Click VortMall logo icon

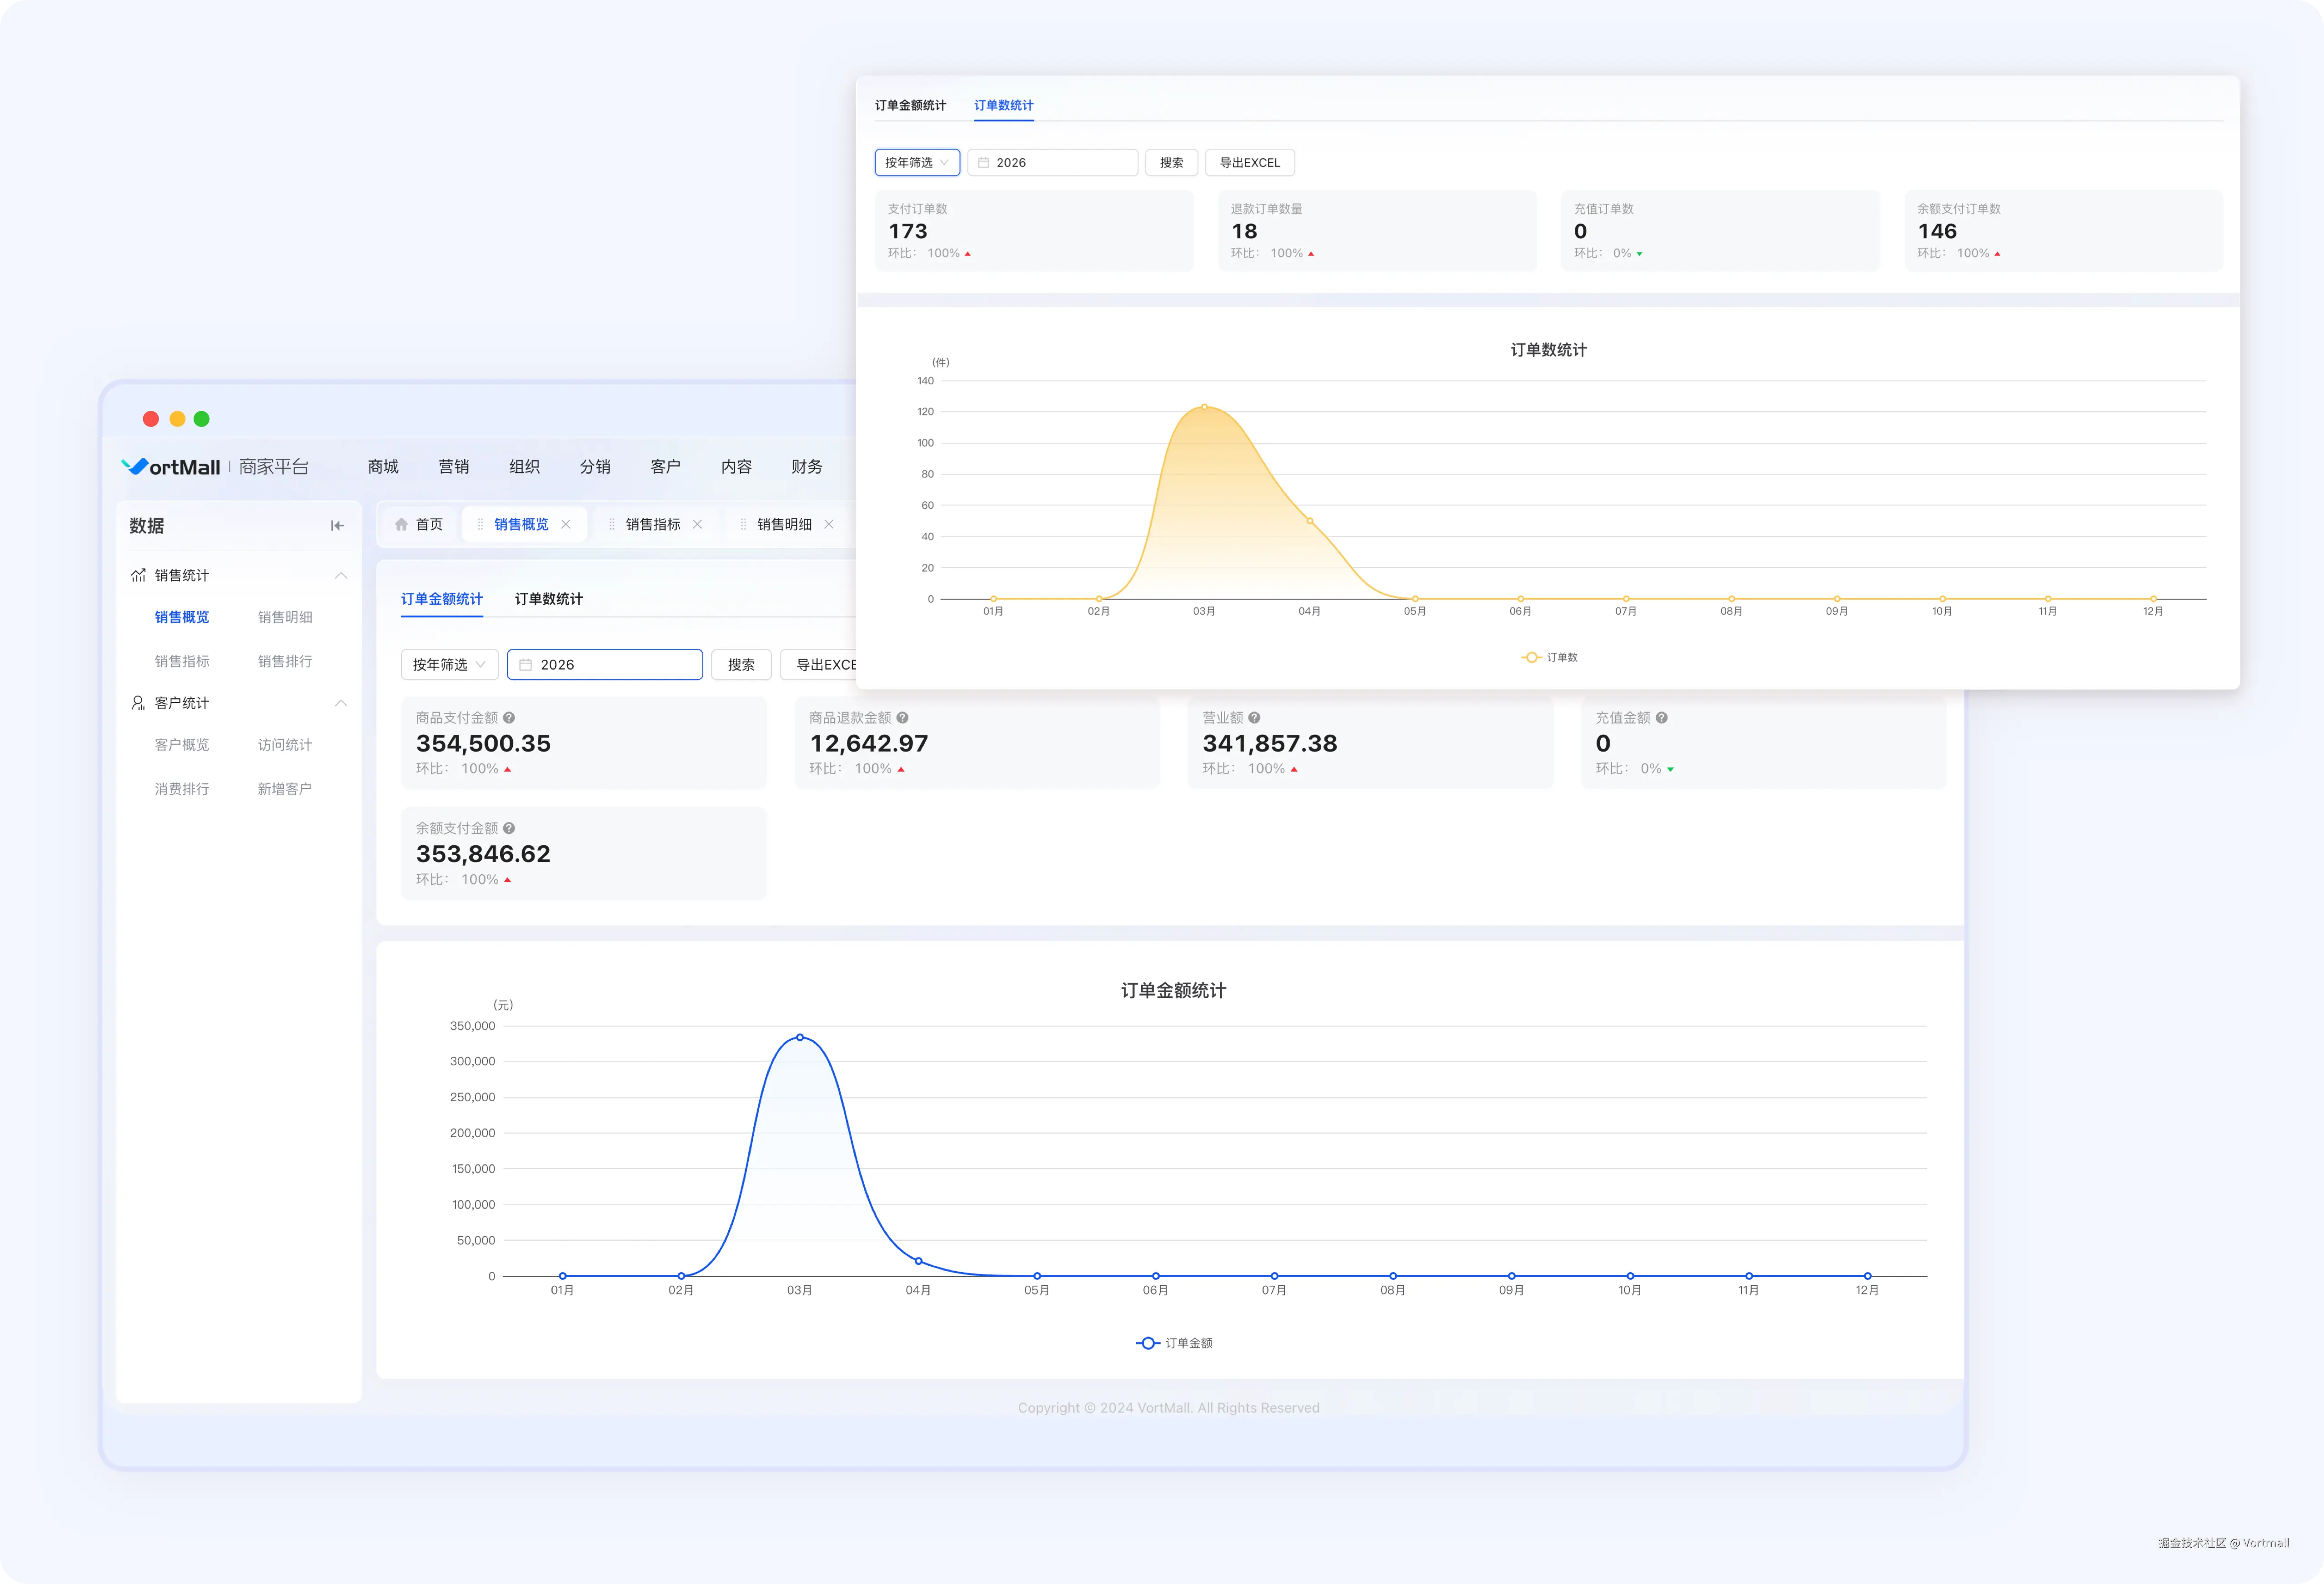(134, 466)
